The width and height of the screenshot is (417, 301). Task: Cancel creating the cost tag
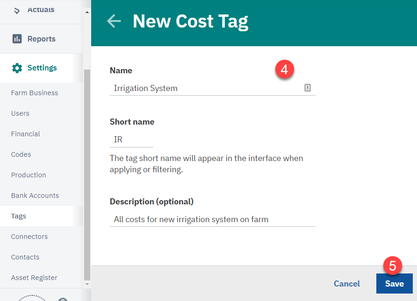coord(347,283)
